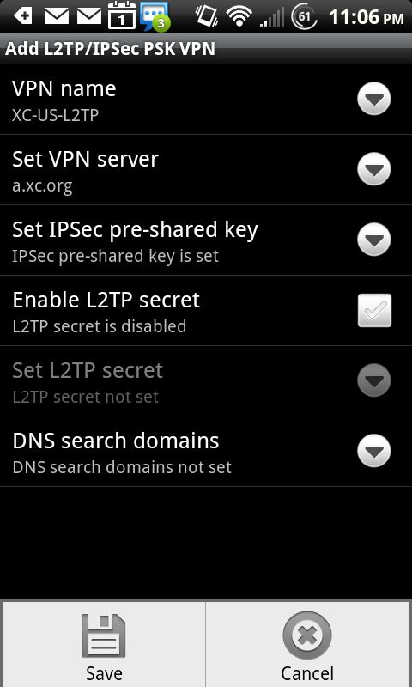Open the messaging notification with badge 3
Image resolution: width=412 pixels, height=687 pixels.
pyautogui.click(x=154, y=16)
